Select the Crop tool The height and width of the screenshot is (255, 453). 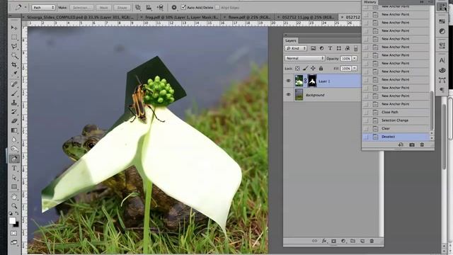click(x=14, y=64)
